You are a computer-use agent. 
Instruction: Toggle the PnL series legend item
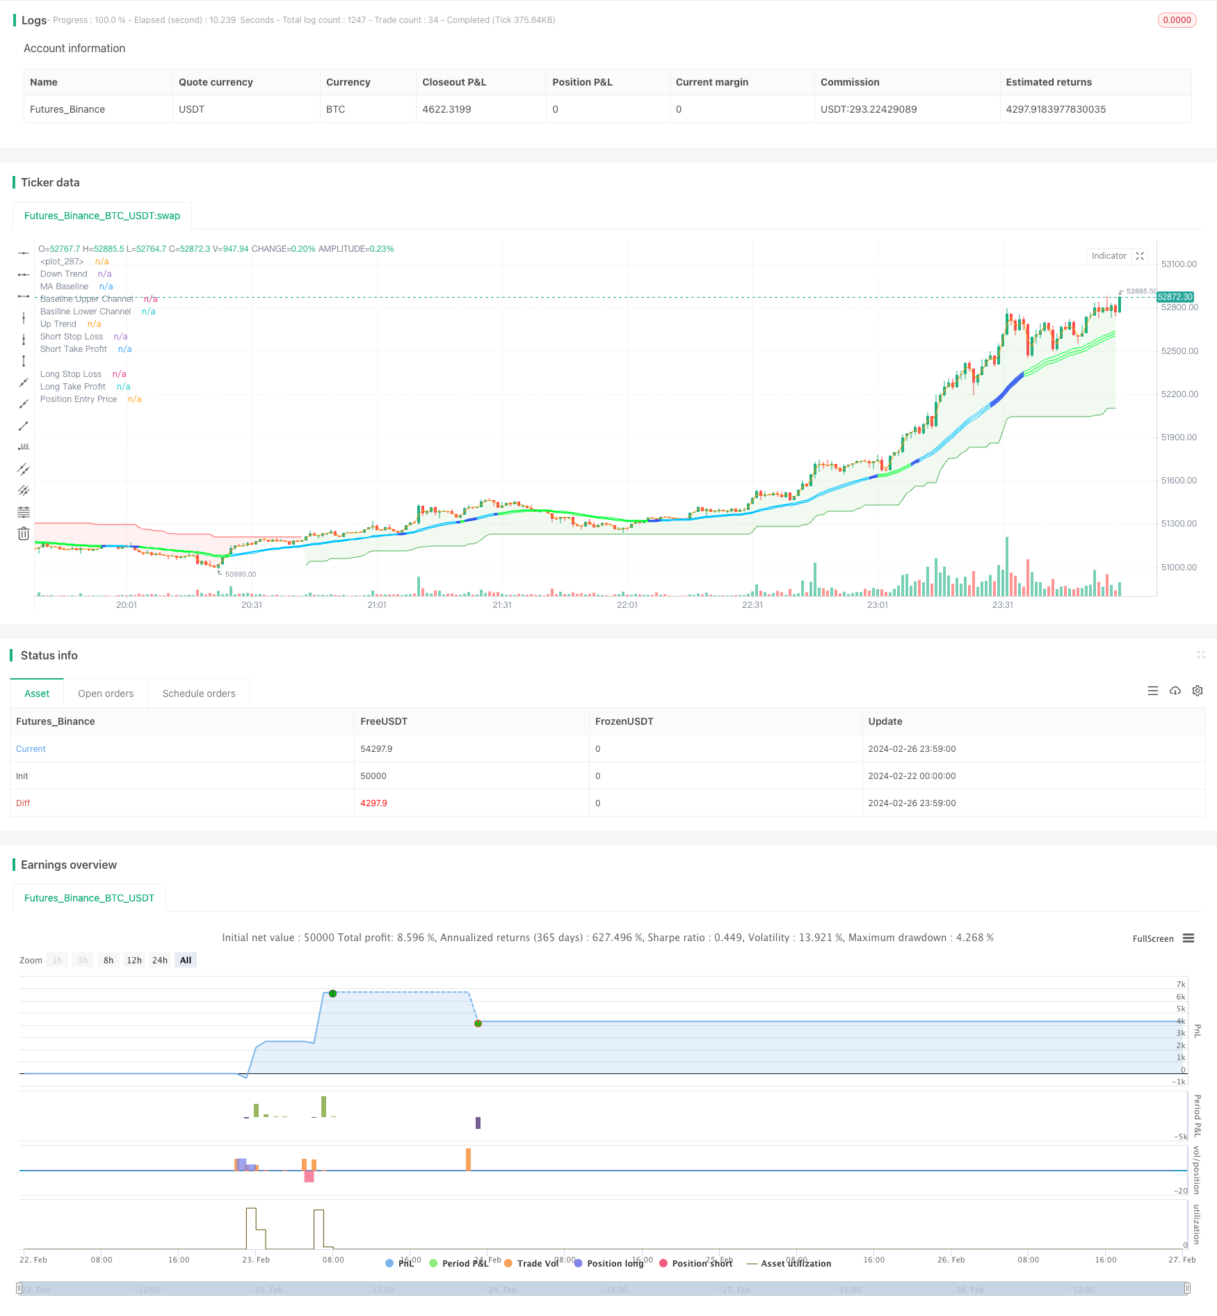pyautogui.click(x=400, y=1263)
